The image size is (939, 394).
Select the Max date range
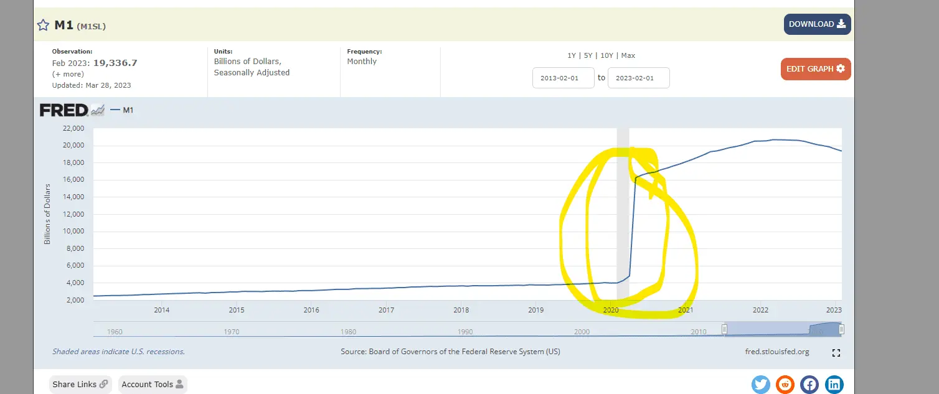[x=628, y=55]
